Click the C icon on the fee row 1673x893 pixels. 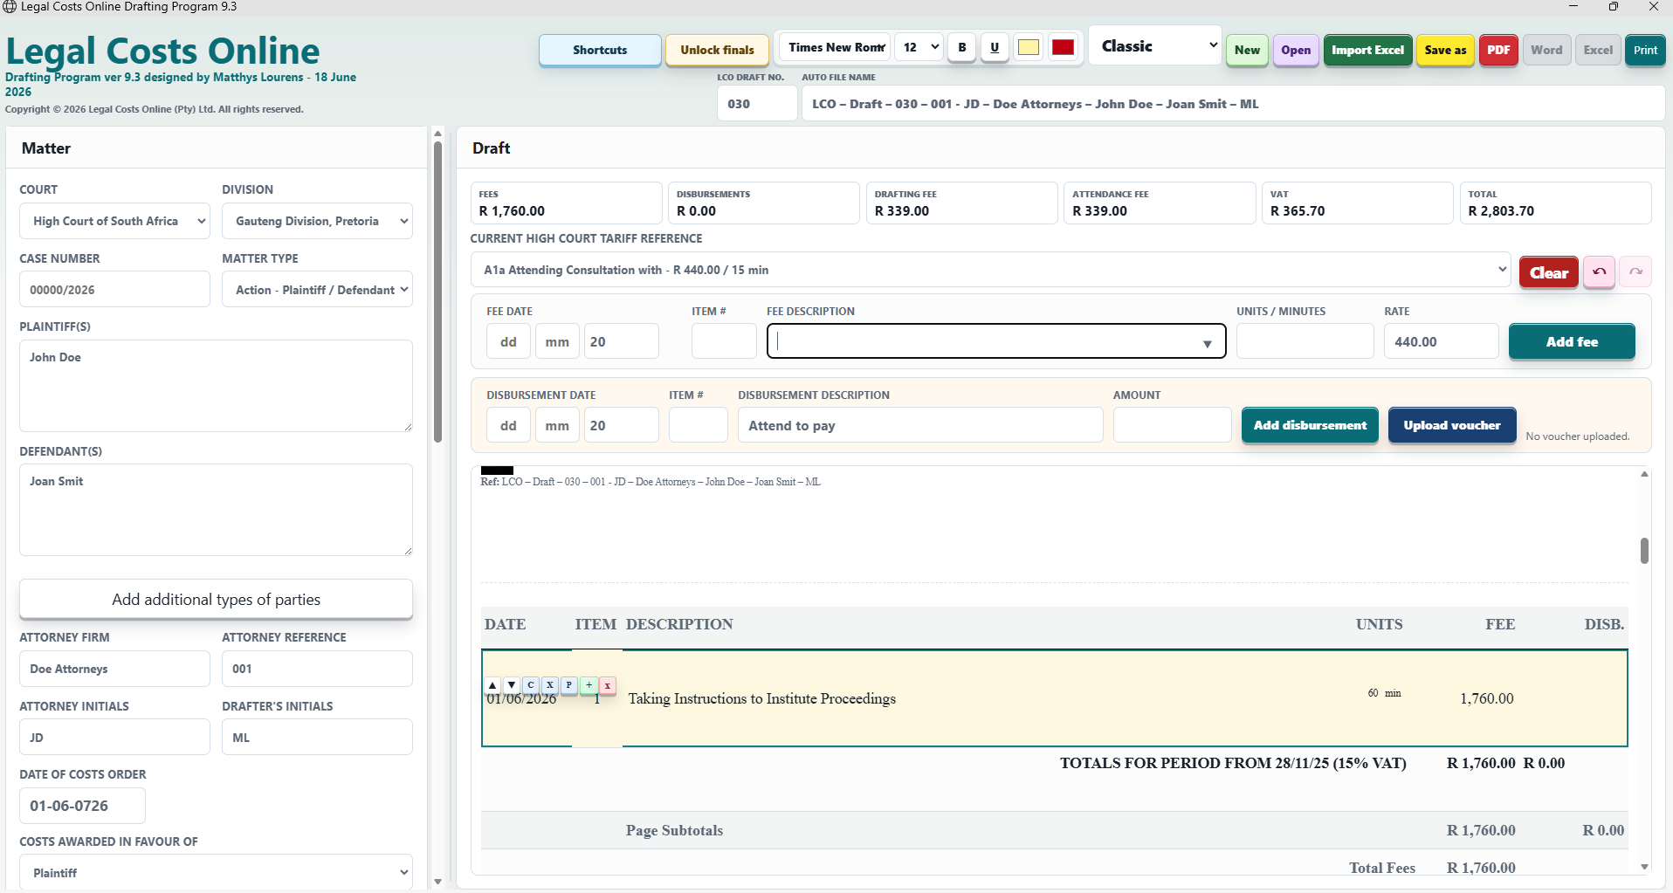click(x=531, y=685)
